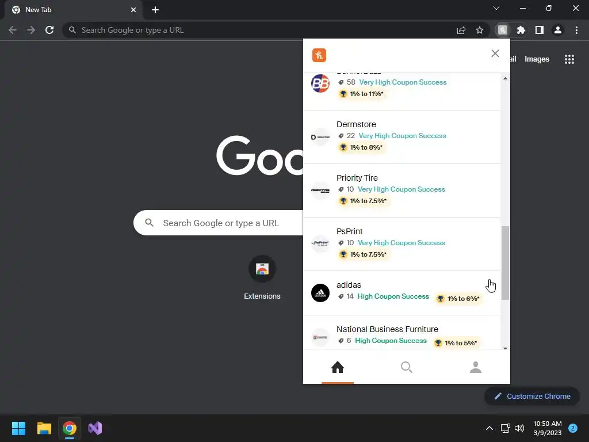
Task: Go forward with the forward arrow
Action: (31, 30)
